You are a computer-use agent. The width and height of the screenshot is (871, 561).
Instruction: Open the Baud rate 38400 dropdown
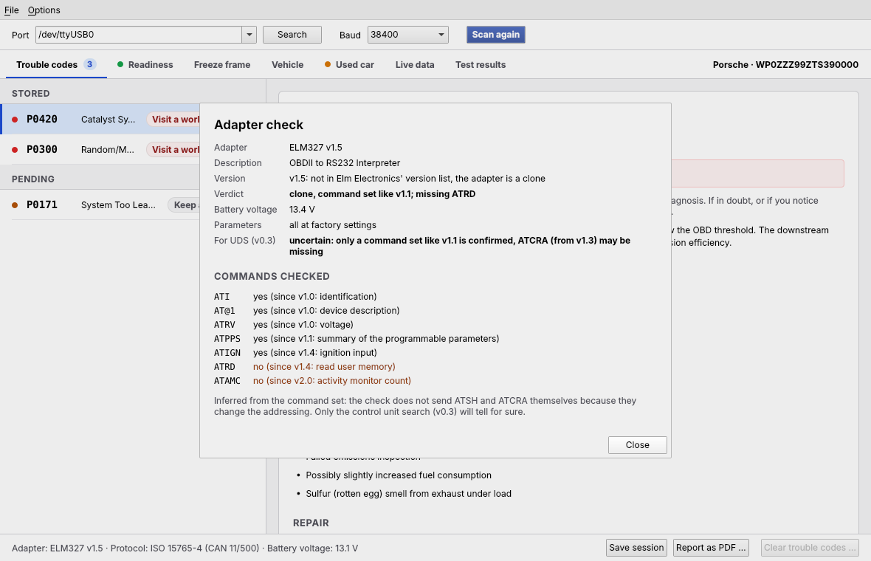pyautogui.click(x=407, y=35)
